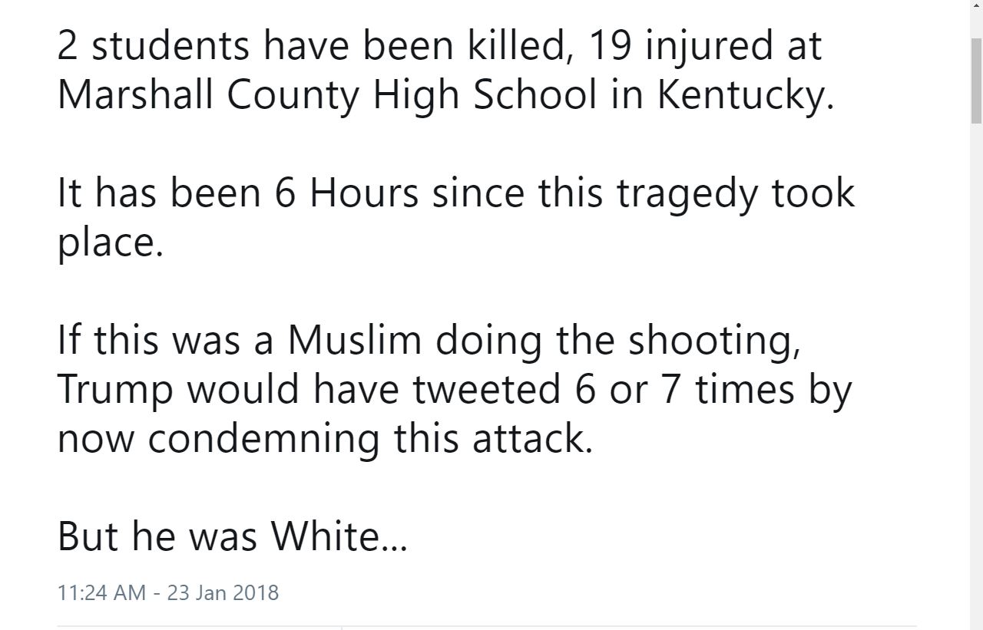This screenshot has width=983, height=630.
Task: Click the word "students" in the first line
Action: tap(170, 46)
